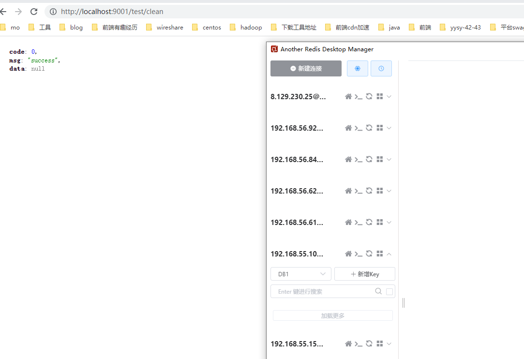Open console for 192.168.56.62 connection
This screenshot has width=524, height=359.
[359, 191]
